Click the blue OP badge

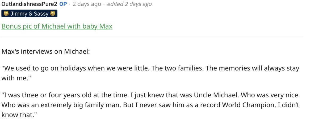(63, 4)
